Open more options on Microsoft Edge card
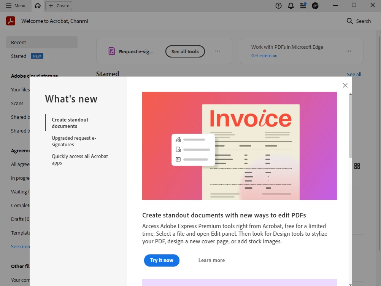The width and height of the screenshot is (381, 286). point(349,51)
